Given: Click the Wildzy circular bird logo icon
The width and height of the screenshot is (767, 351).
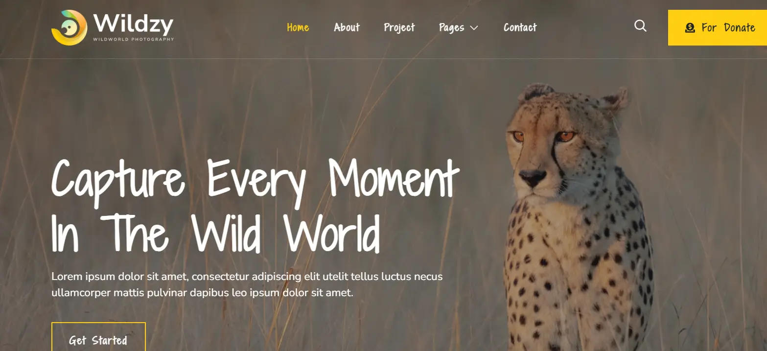Looking at the screenshot, I should pyautogui.click(x=69, y=27).
